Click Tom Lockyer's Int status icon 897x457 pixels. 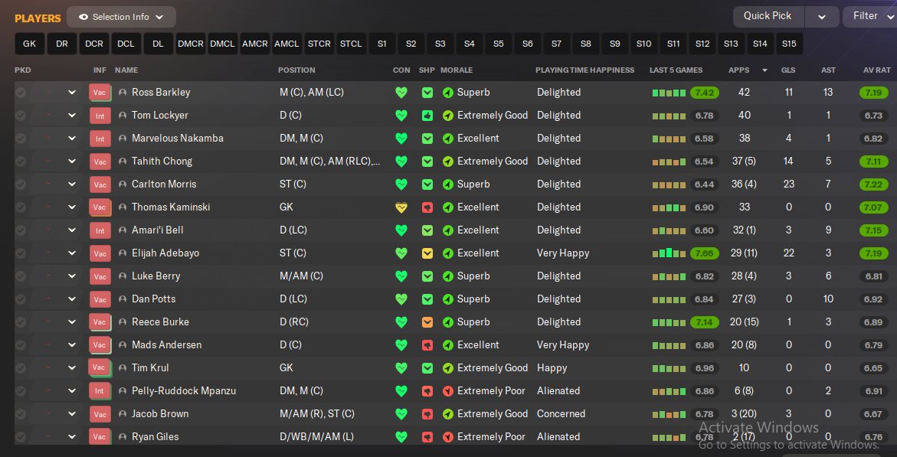(100, 116)
